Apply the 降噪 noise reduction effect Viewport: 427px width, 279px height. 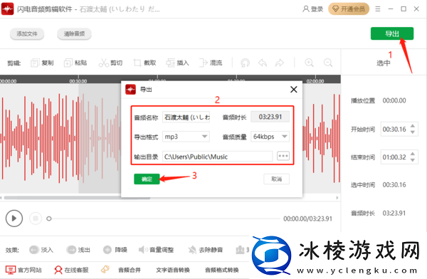(x=115, y=250)
